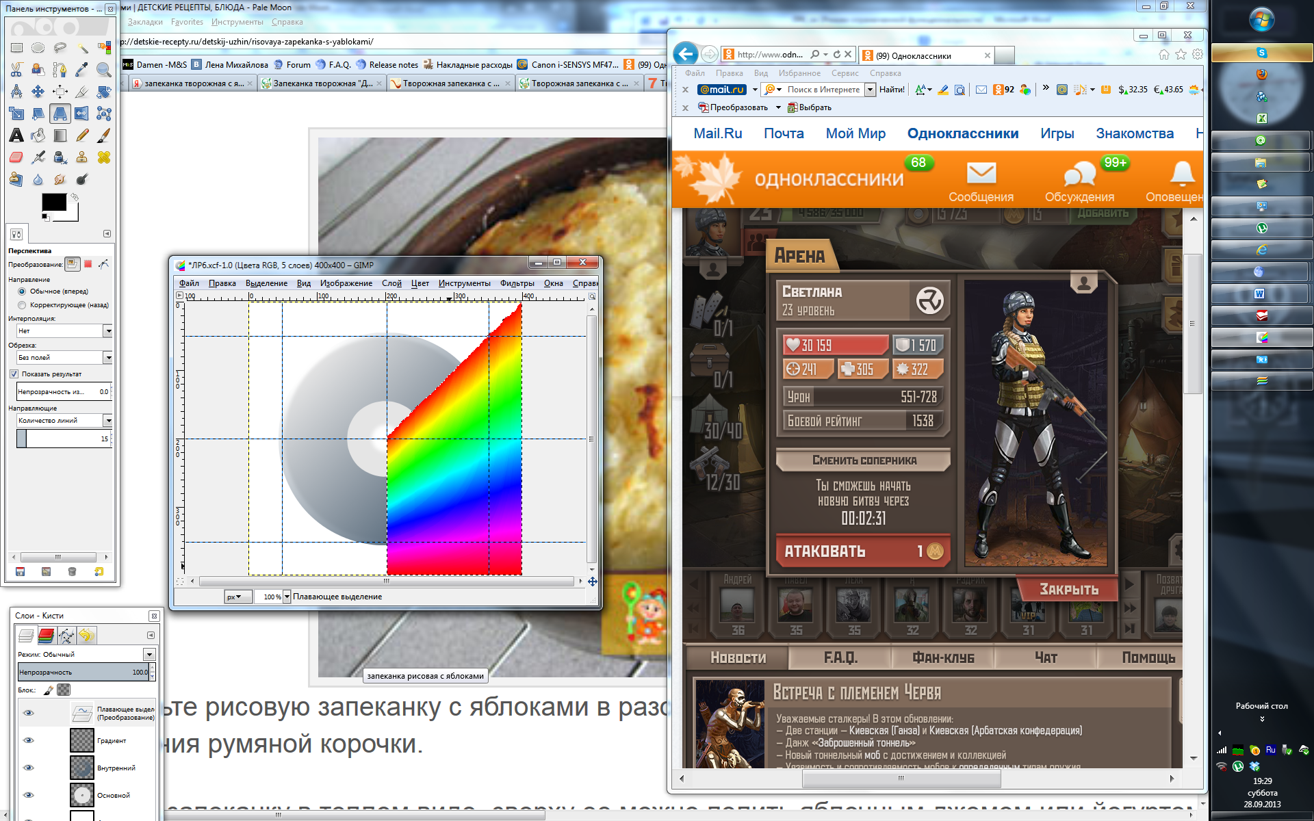Image resolution: width=1314 pixels, height=821 pixels.
Task: Hide the floating selection layer
Action: pyautogui.click(x=28, y=713)
